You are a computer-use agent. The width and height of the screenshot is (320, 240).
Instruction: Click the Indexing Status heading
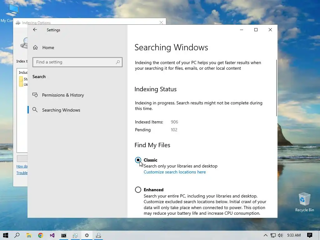[156, 89]
